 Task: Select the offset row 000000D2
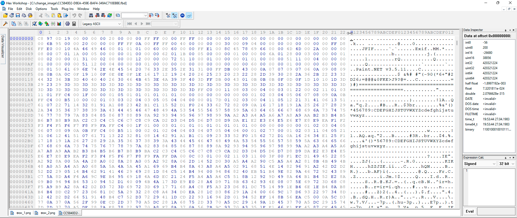(22, 69)
